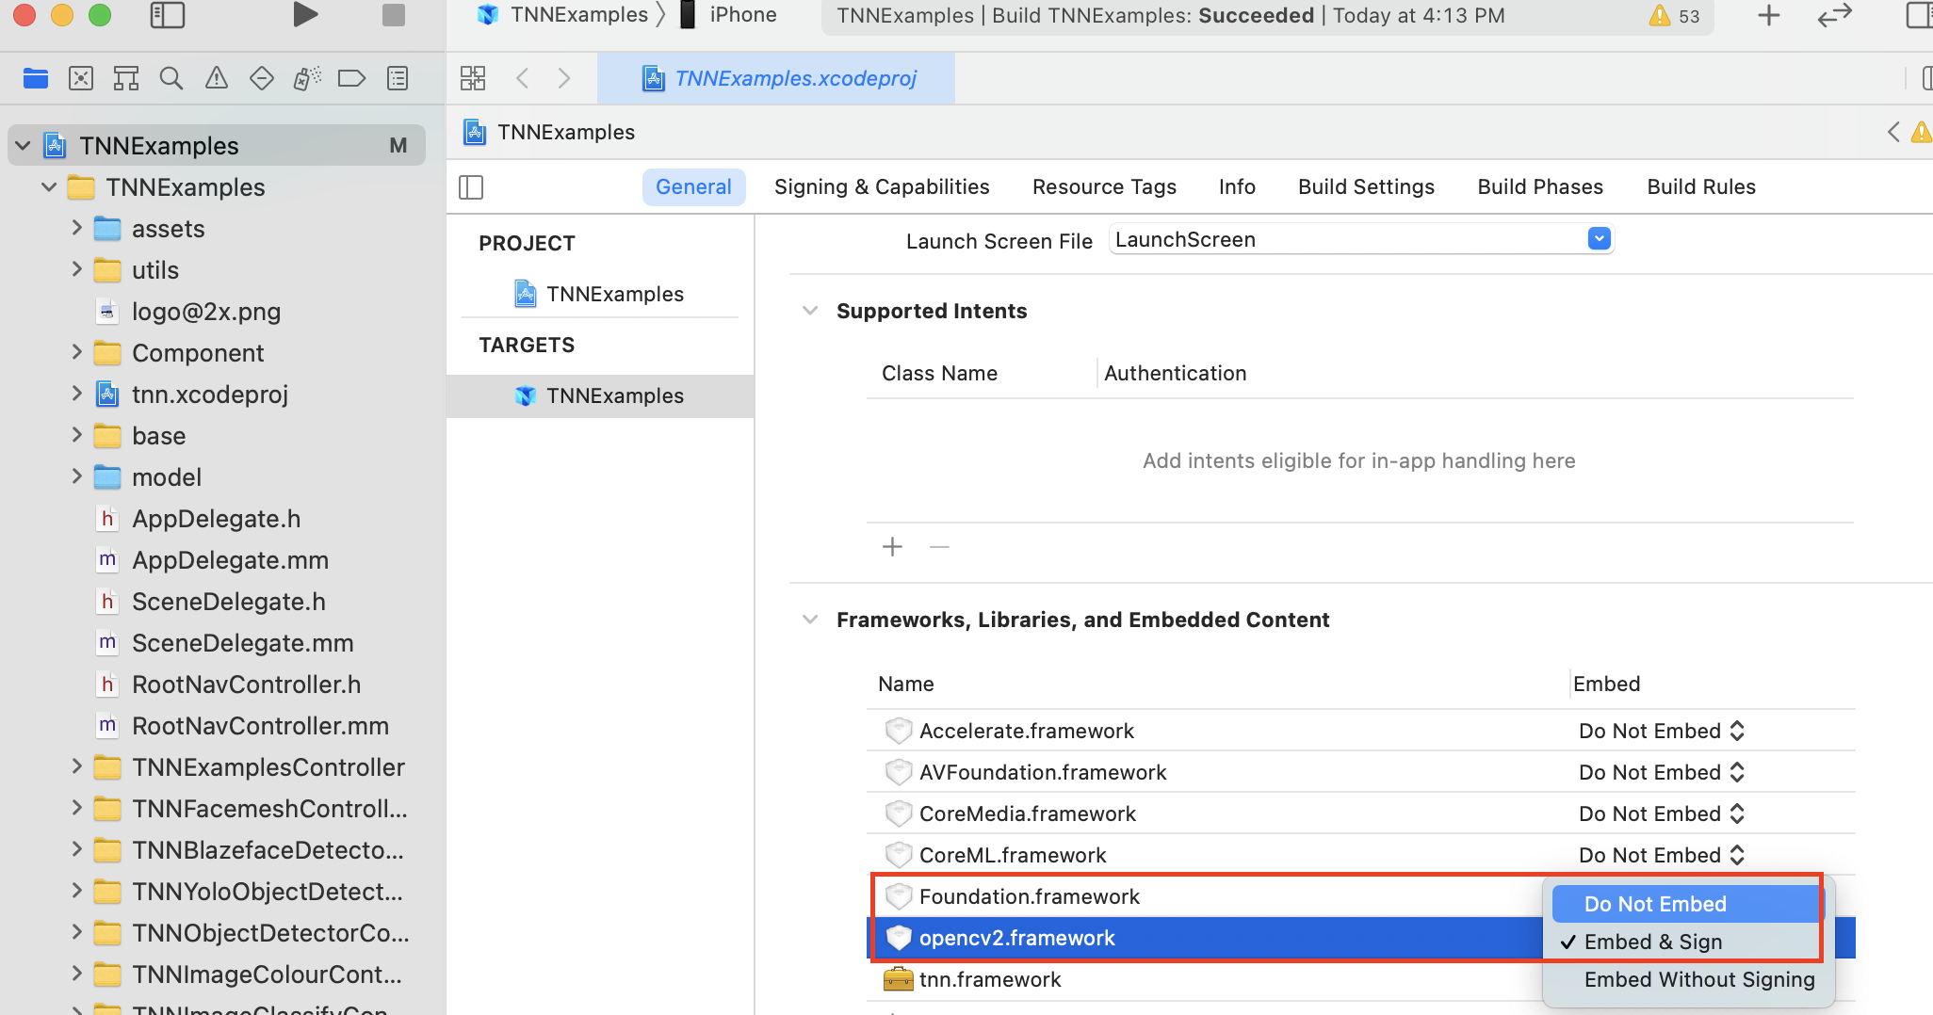
Task: Choose the iPhone run destination
Action: [x=729, y=15]
